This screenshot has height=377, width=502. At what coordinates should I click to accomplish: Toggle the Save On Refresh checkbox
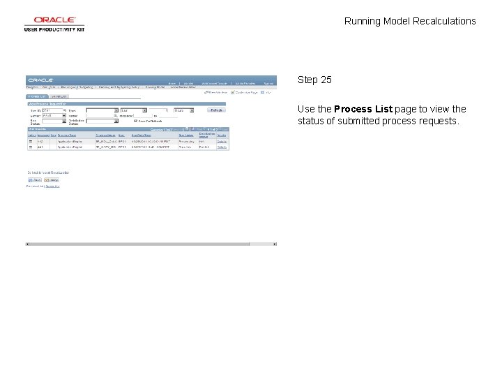136,121
